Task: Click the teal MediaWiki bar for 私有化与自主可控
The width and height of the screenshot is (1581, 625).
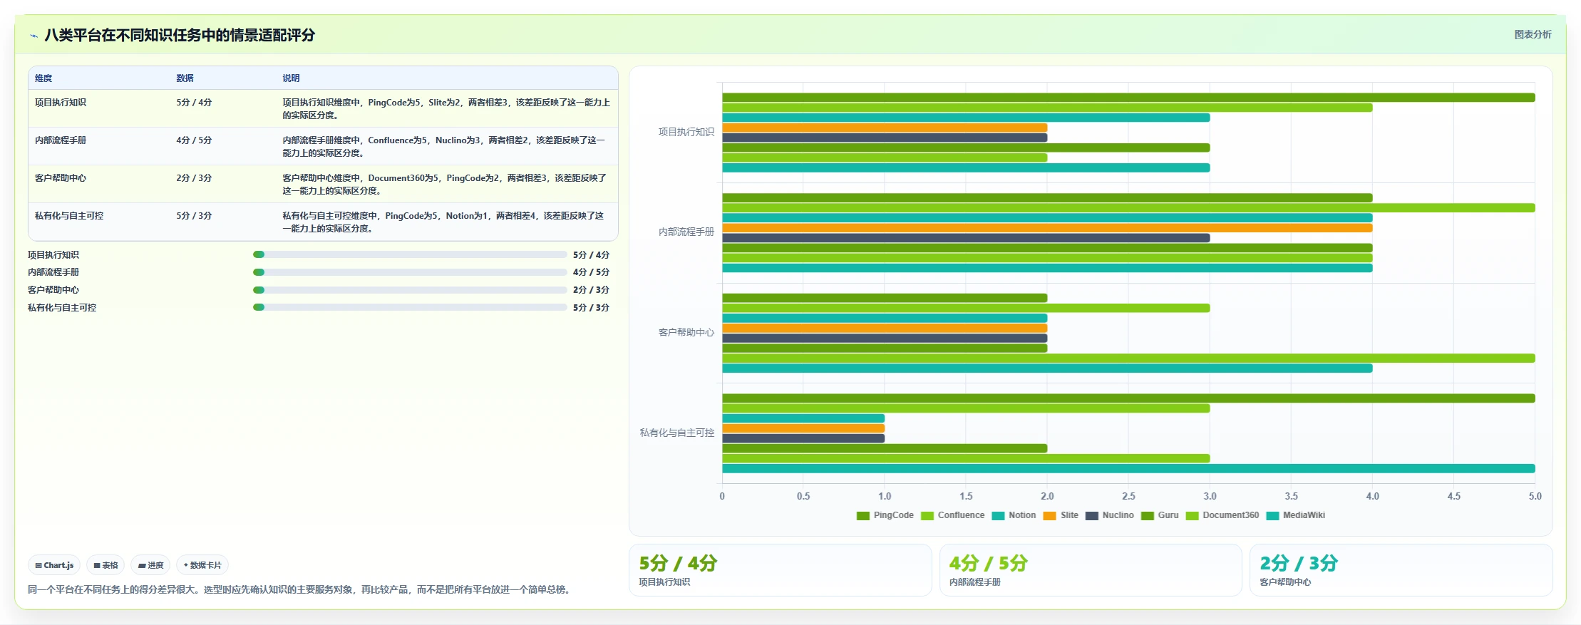Action: 1128,469
